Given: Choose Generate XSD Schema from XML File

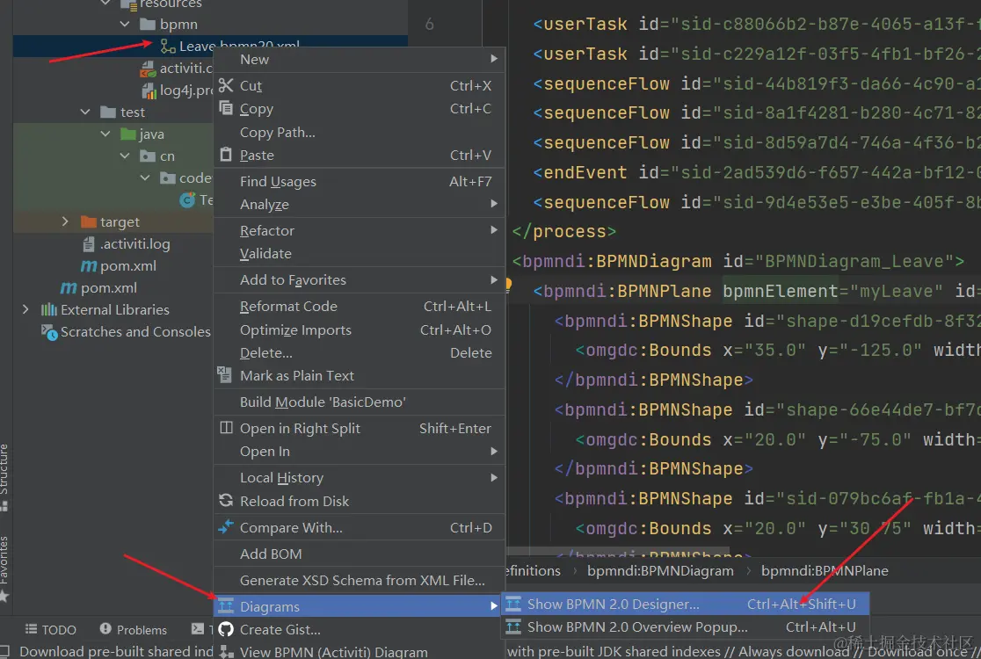Looking at the screenshot, I should tap(360, 580).
